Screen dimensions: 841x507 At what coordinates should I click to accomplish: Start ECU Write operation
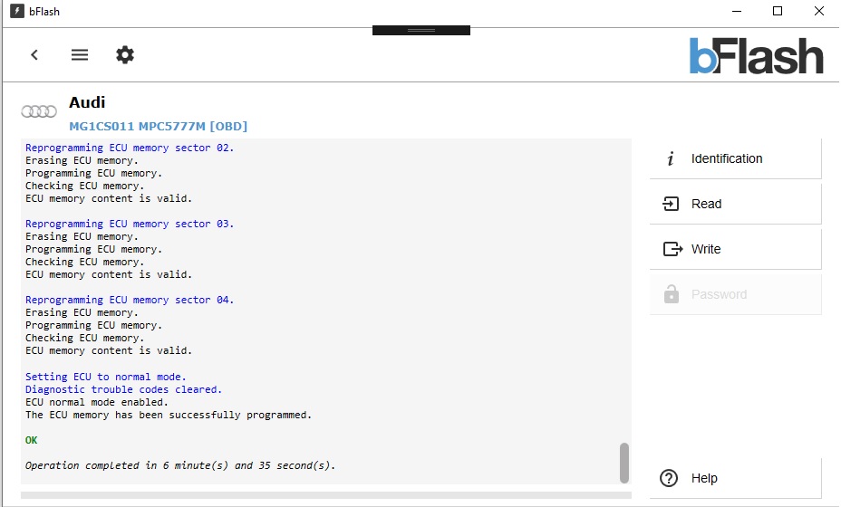[x=735, y=249]
